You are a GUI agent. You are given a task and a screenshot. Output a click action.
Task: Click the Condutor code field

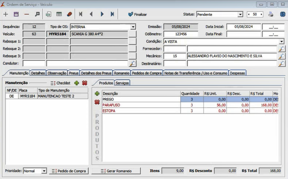[34, 63]
